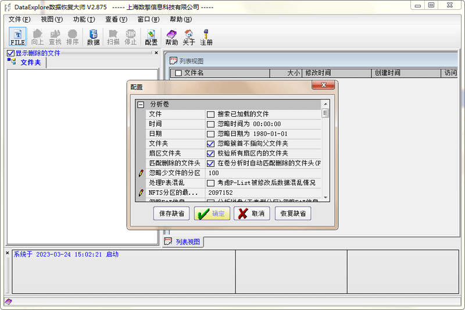This screenshot has width=465, height=310.
Task: Select the 列表视图 bottom tab
Action: pos(183,242)
